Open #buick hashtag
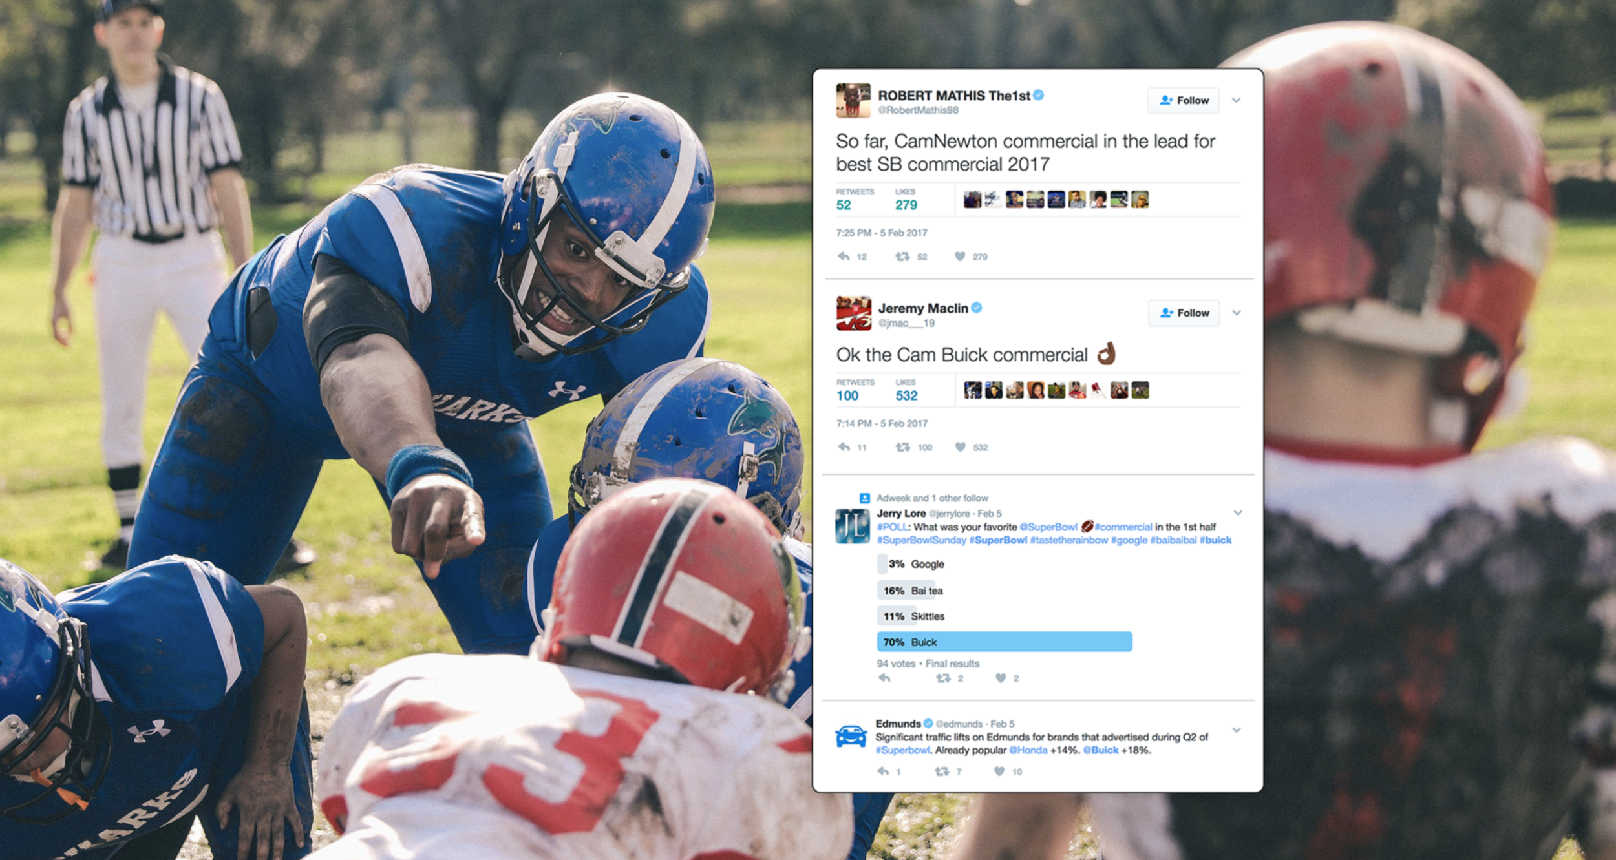This screenshot has width=1616, height=860. click(1215, 540)
